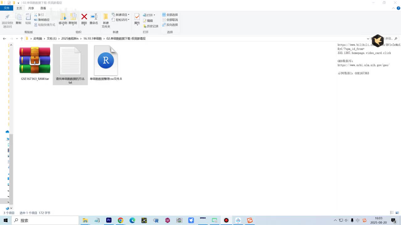Click the up arrow to parent folder
The height and width of the screenshot is (225, 401).
coord(22,38)
